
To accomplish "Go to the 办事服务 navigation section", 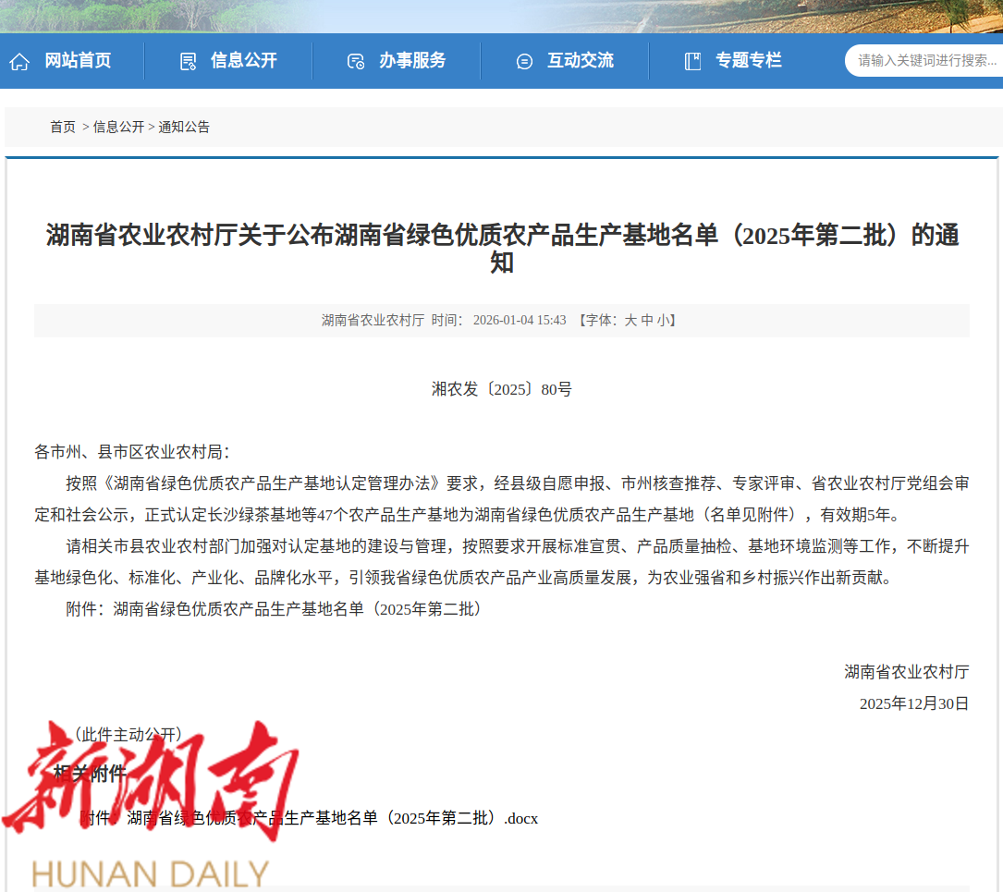I will tap(412, 61).
